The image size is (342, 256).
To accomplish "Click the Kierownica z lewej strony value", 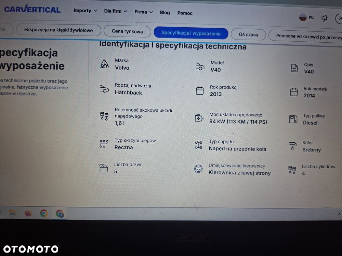I will coord(239,173).
